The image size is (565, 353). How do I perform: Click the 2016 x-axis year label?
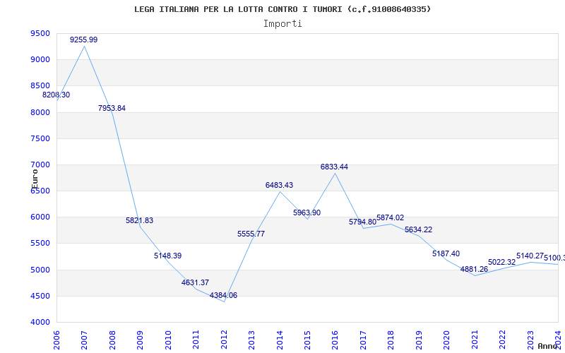pos(335,340)
